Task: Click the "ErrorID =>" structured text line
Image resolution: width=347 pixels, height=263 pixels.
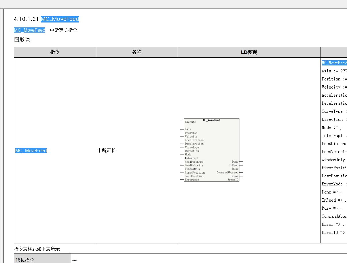Action: point(333,232)
